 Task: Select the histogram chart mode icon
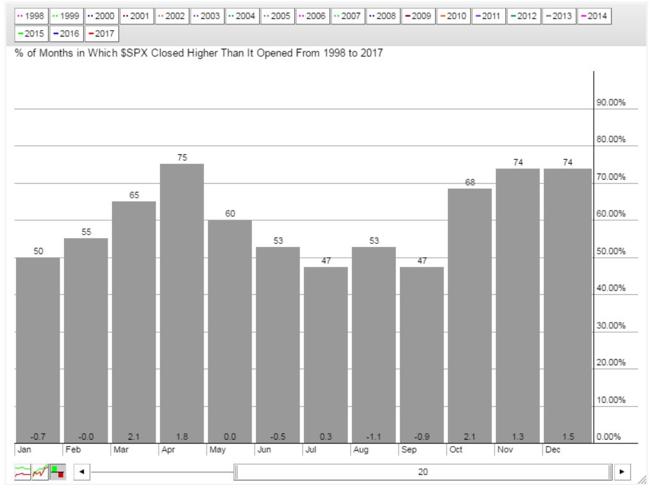(x=58, y=472)
